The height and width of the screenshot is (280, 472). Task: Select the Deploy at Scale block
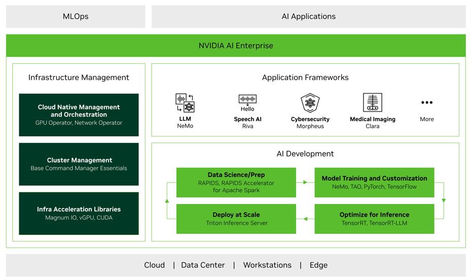236,219
